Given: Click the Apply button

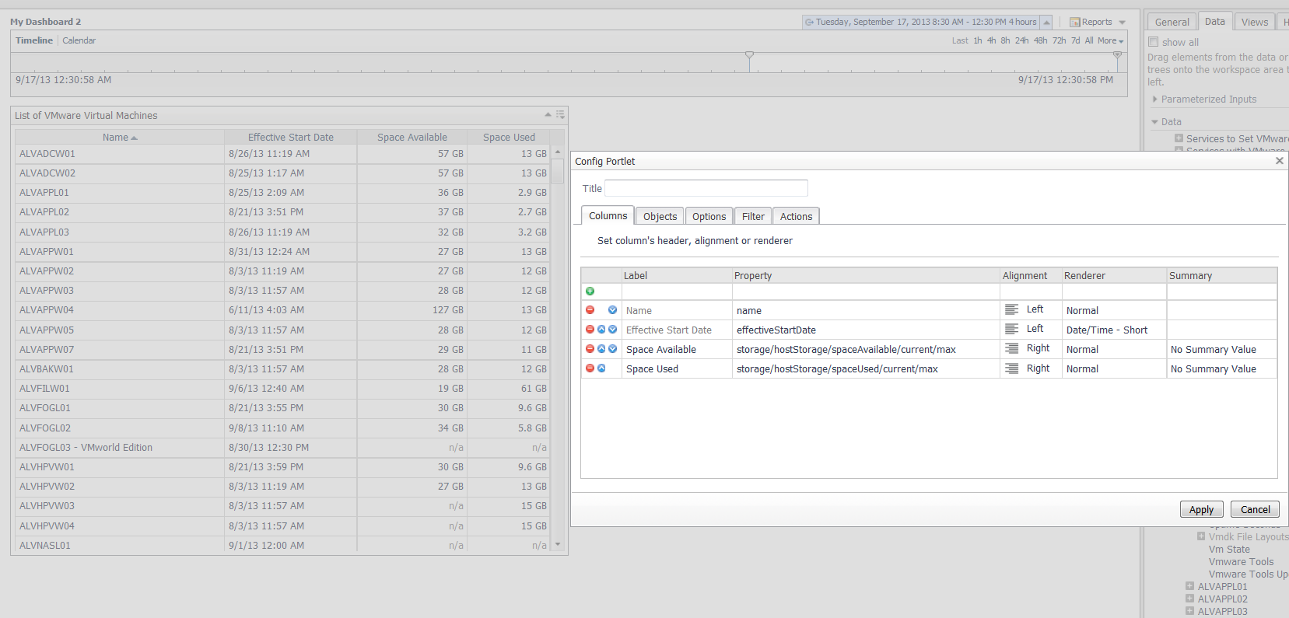Looking at the screenshot, I should point(1201,510).
